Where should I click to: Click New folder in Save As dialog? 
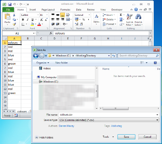61,63
